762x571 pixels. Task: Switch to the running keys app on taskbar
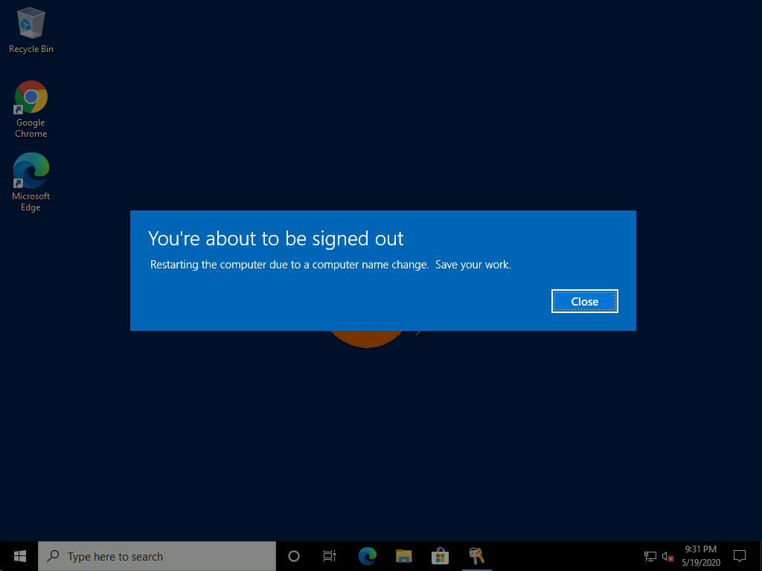pos(476,556)
